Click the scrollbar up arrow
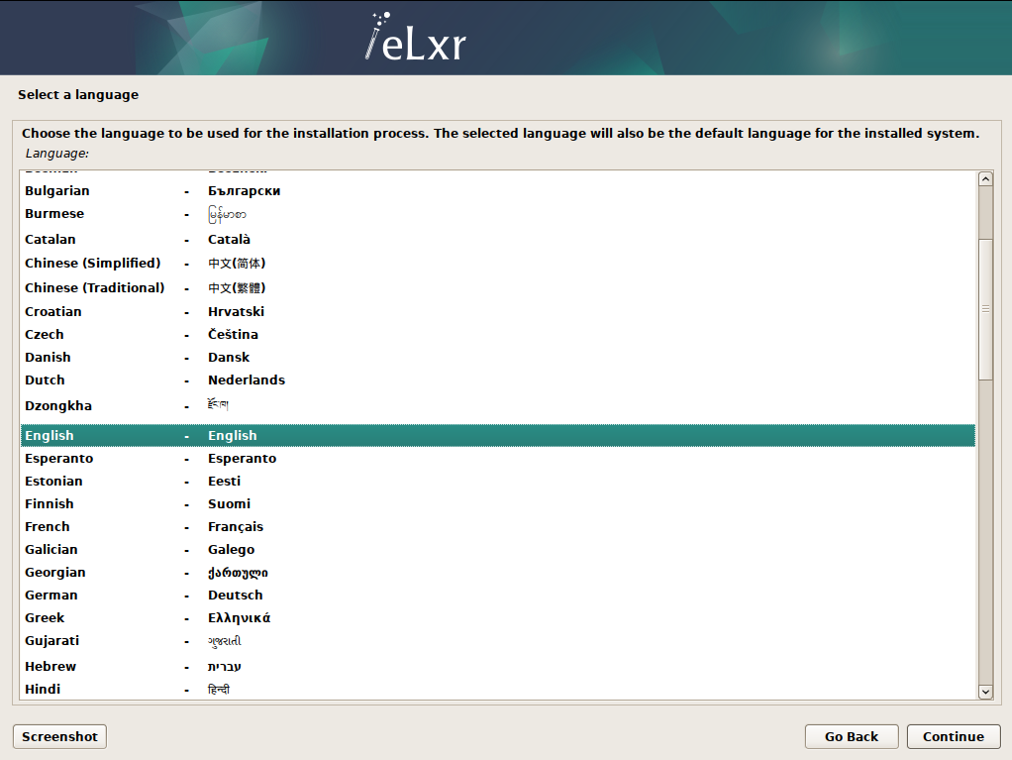Screen dimensions: 1012x760 tap(985, 178)
